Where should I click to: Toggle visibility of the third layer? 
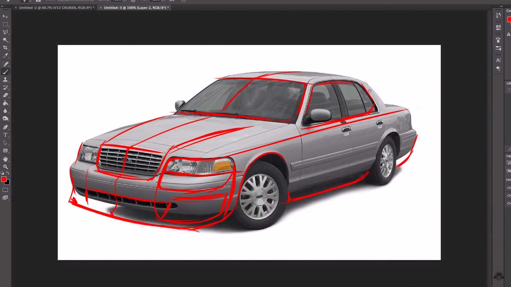pyautogui.click(x=509, y=203)
